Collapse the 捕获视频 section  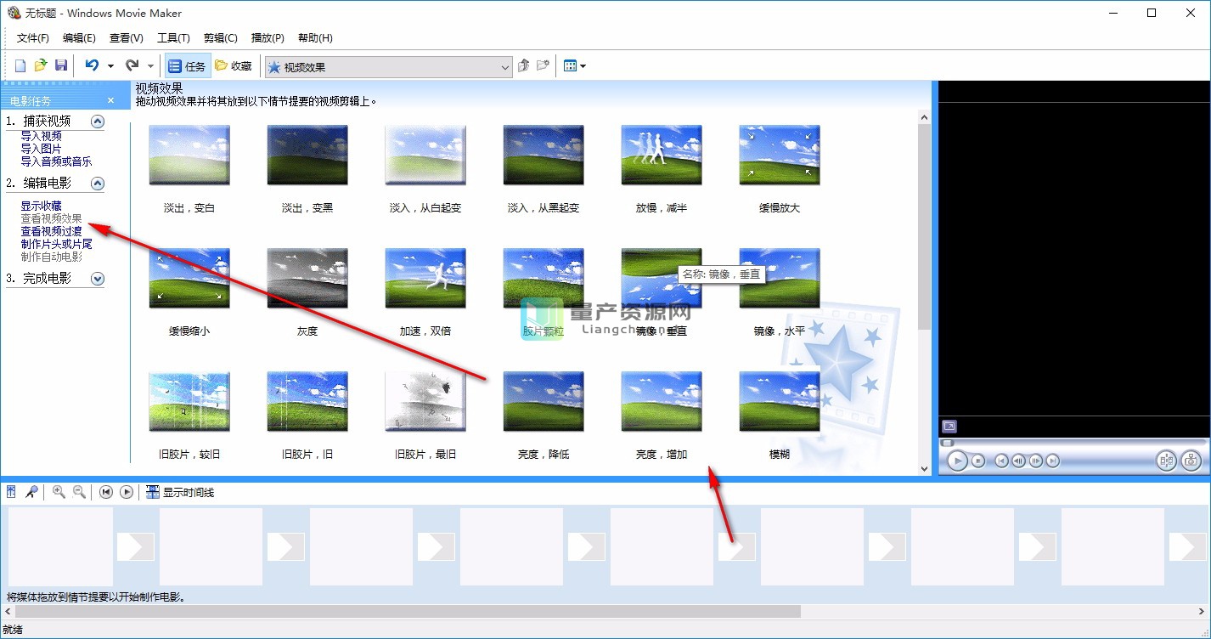click(98, 122)
